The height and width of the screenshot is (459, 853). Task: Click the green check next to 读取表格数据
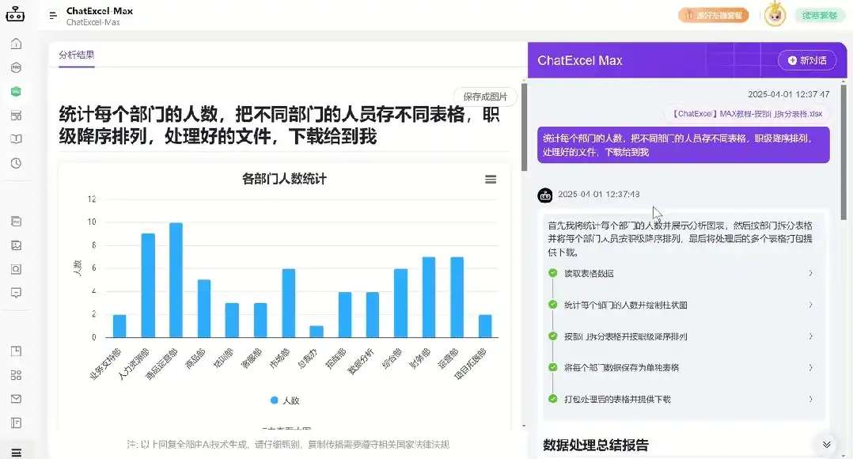tap(553, 273)
